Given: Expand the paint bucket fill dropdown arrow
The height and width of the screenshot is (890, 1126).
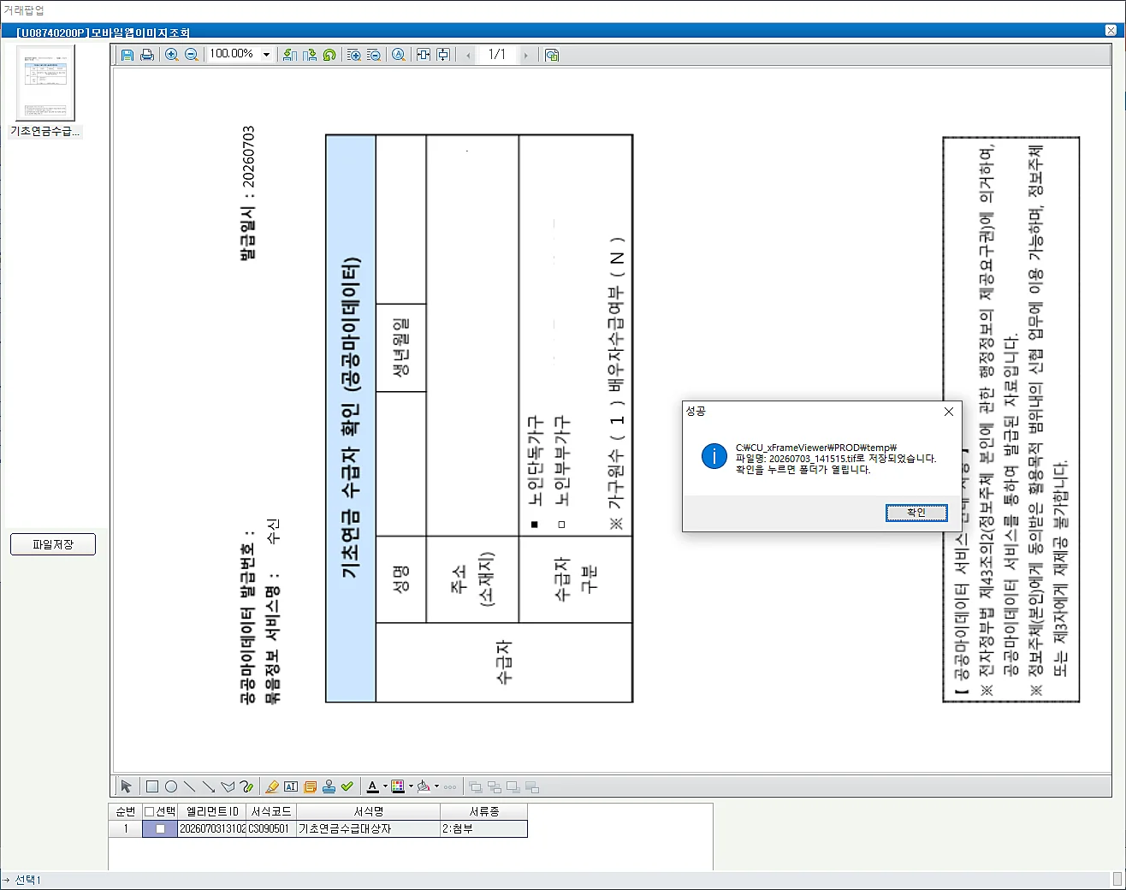Looking at the screenshot, I should coord(436,786).
